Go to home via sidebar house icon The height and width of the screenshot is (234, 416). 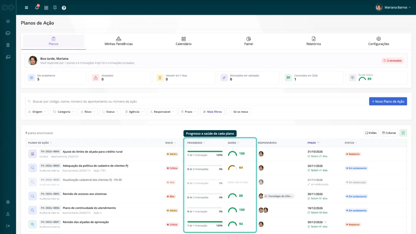[x=8, y=21]
